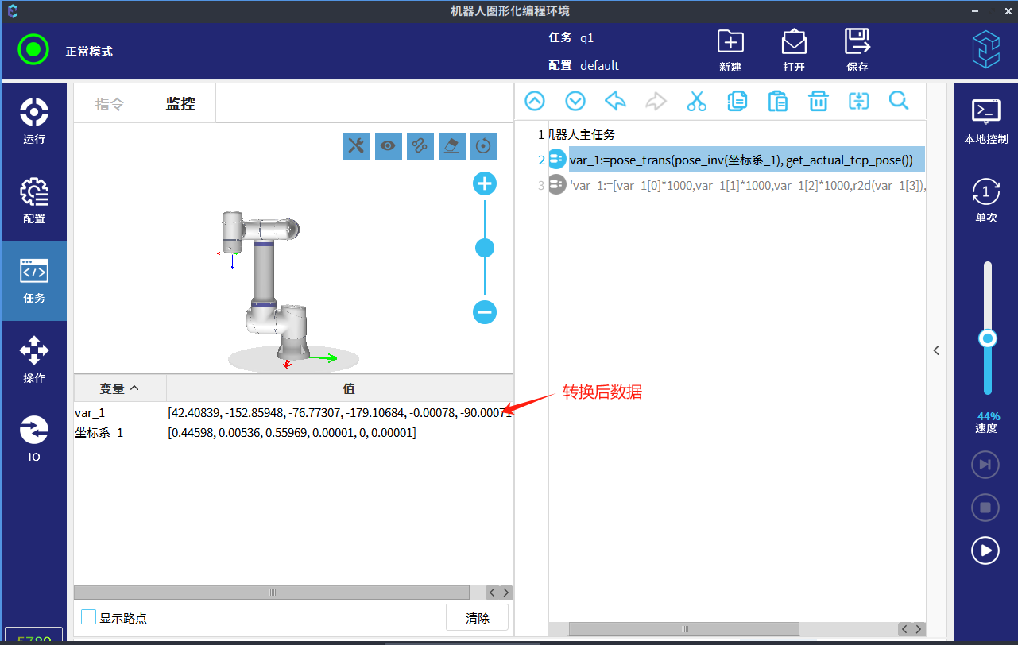Switch to the 指令 tab

[109, 104]
